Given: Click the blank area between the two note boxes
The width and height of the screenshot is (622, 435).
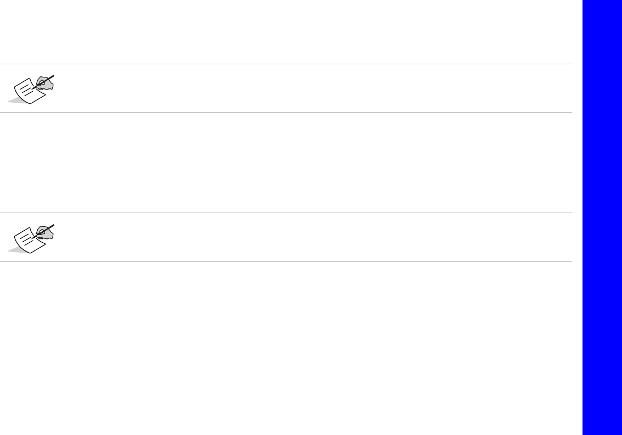Looking at the screenshot, I should coord(285,163).
